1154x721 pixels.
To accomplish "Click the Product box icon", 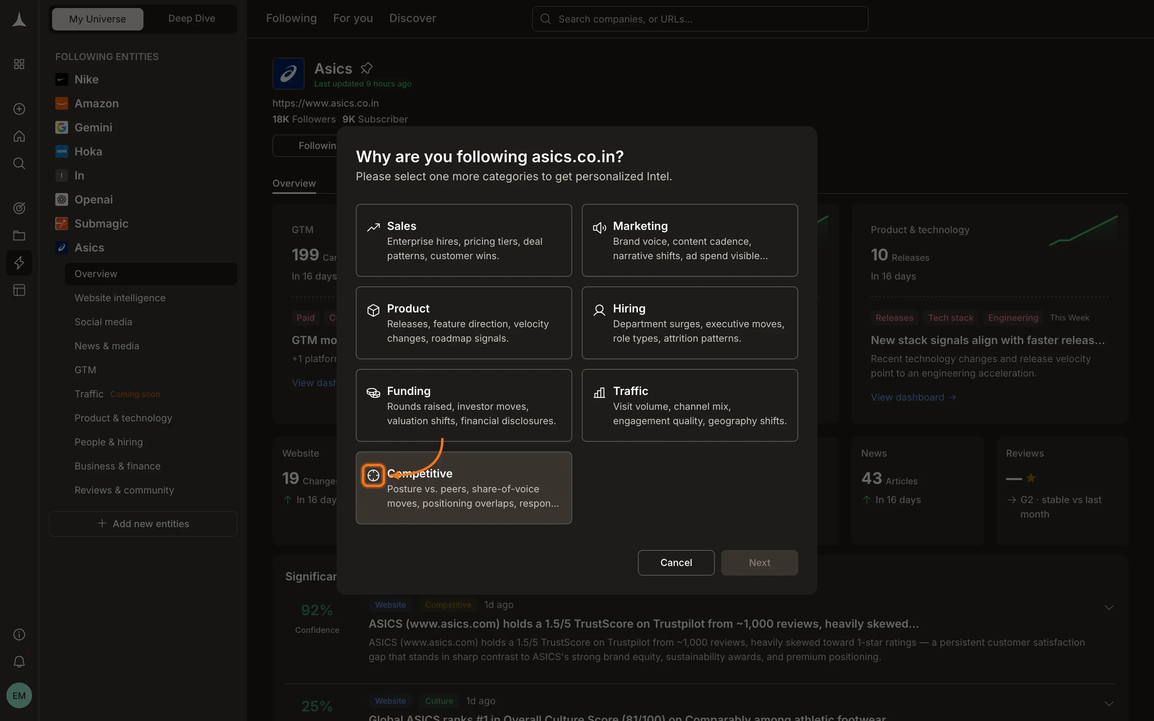I will [x=373, y=310].
